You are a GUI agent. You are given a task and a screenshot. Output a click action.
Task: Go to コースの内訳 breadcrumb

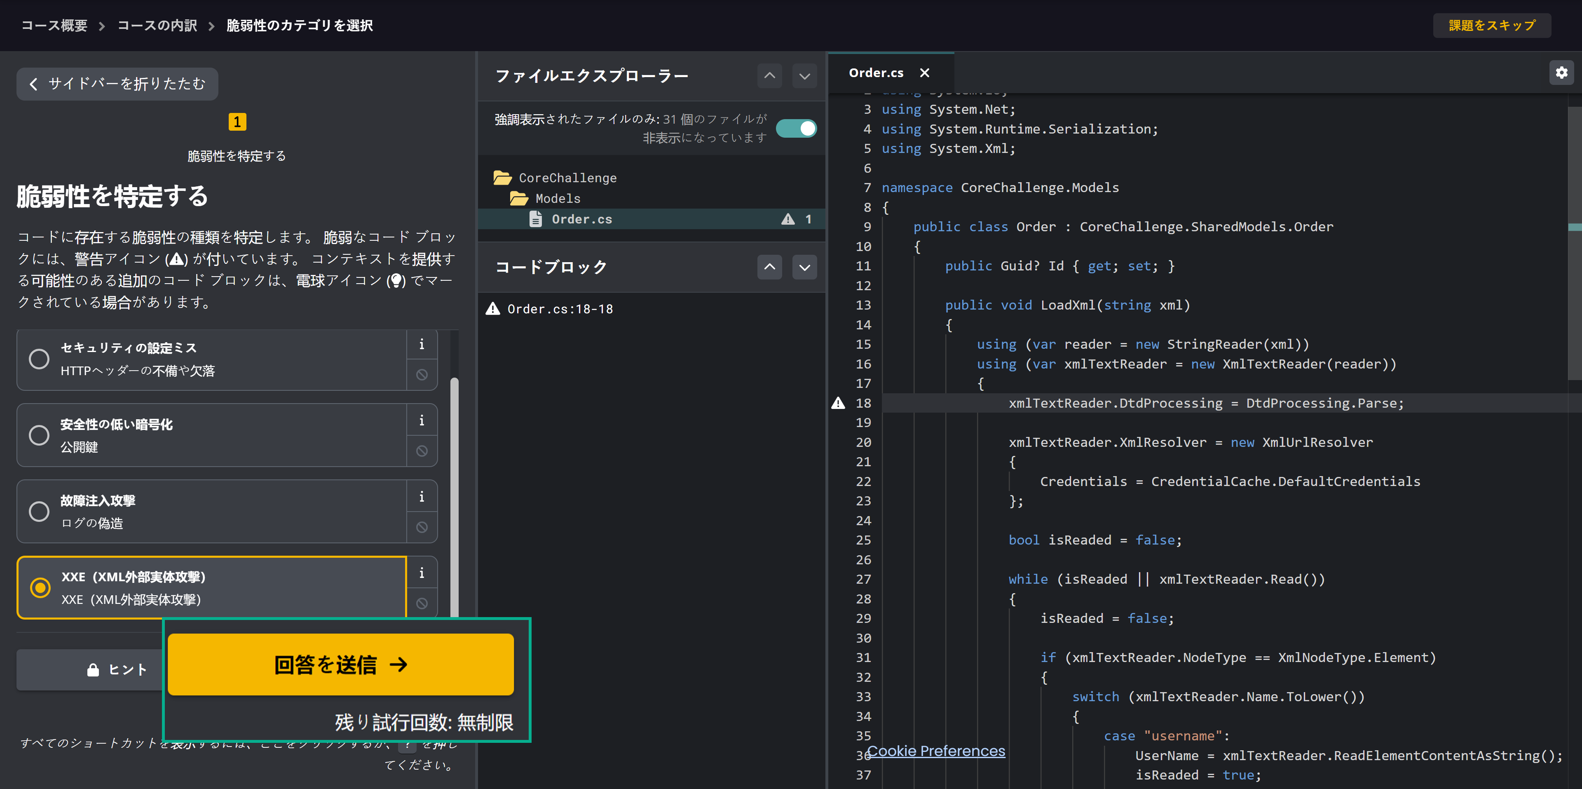(x=157, y=25)
